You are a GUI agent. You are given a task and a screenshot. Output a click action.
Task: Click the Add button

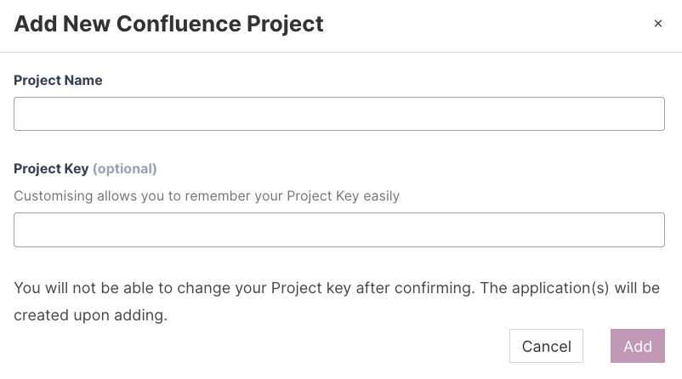coord(637,346)
